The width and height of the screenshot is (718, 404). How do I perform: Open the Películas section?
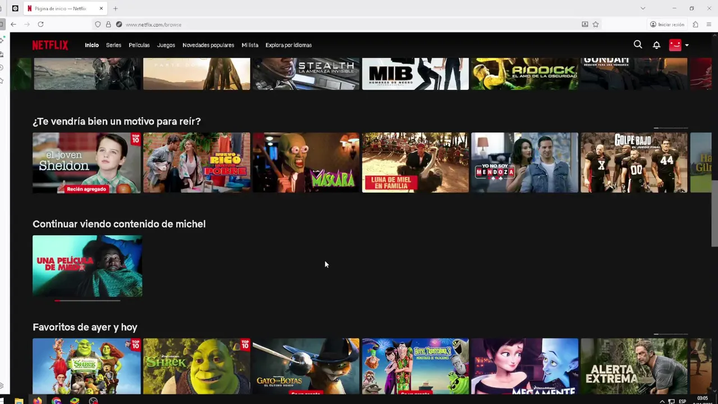[x=139, y=45]
